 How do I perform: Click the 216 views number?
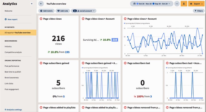(58, 39)
